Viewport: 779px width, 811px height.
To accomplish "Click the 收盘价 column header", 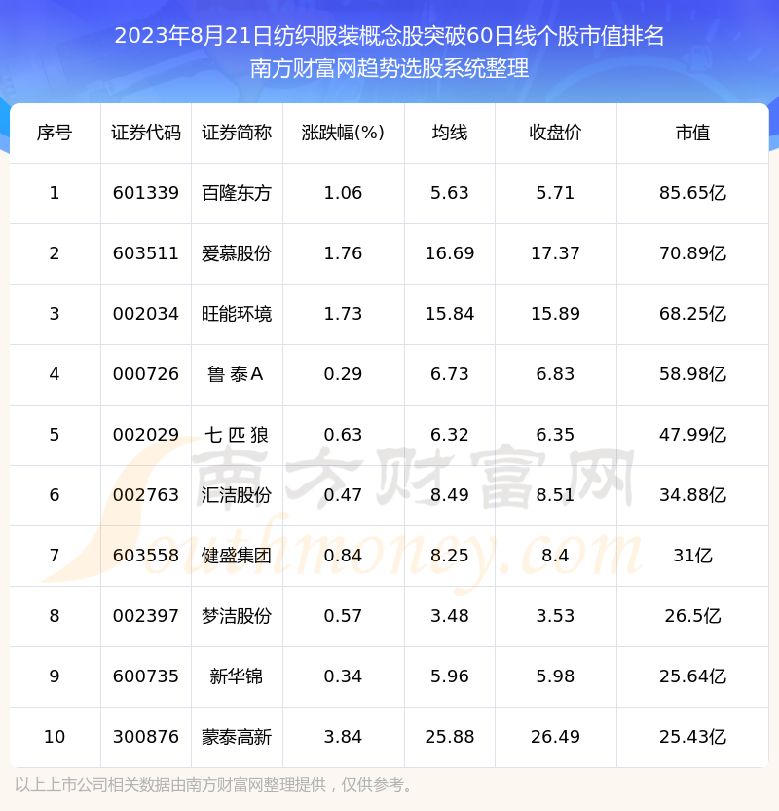I will 555,133.
